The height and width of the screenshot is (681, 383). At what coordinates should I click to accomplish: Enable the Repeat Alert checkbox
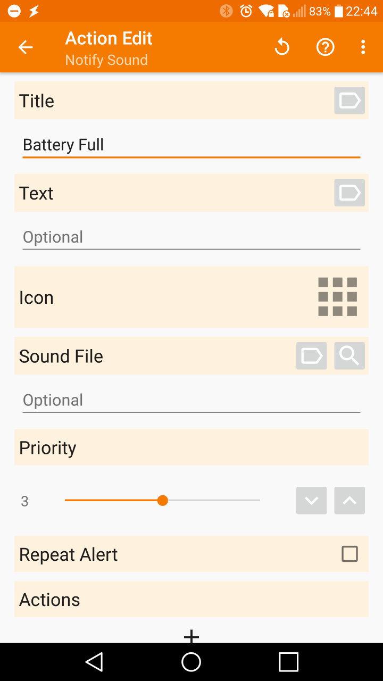point(349,554)
